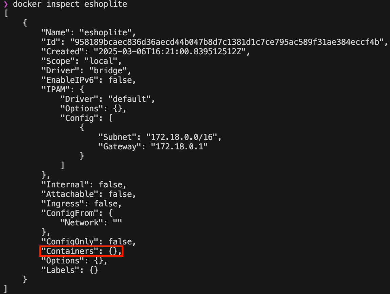390x294 pixels.
Task: Click the IPAM Driver "default" value
Action: click(x=129, y=99)
